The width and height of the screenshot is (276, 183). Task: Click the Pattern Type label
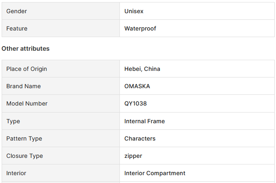coord(24,138)
